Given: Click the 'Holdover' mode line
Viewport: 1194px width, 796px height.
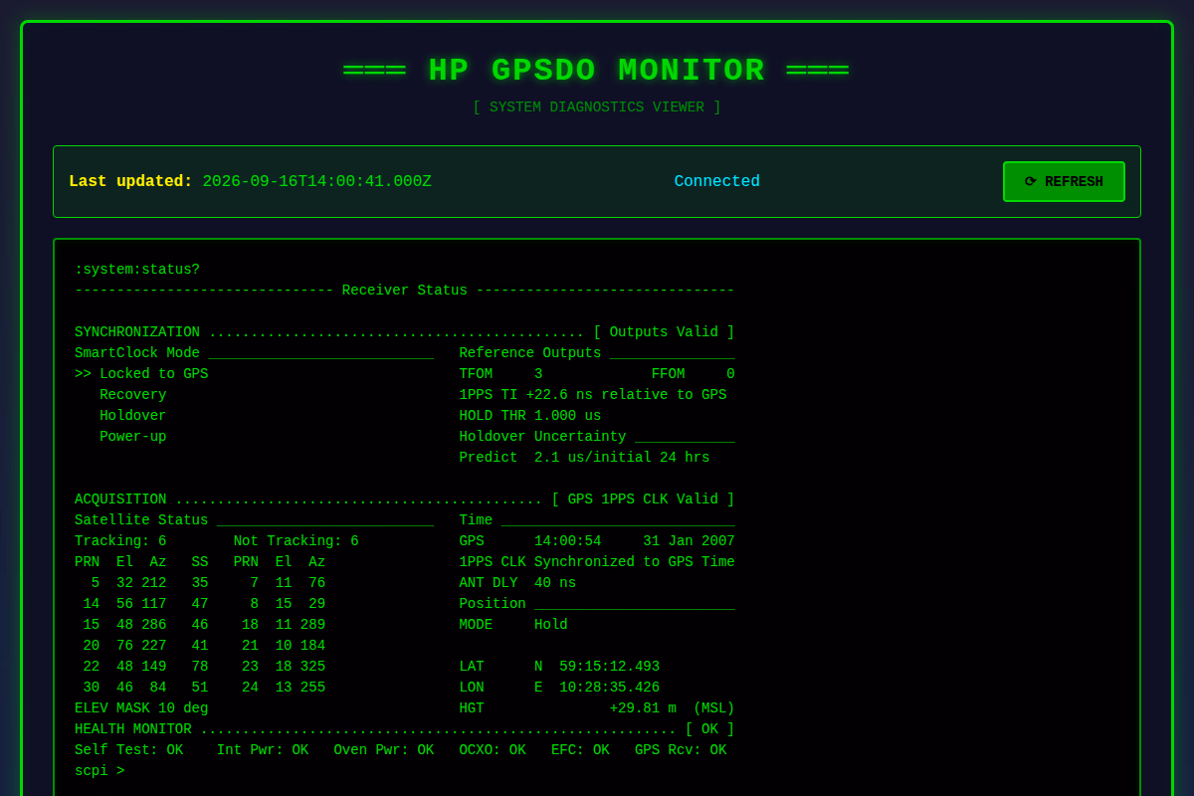Looking at the screenshot, I should point(133,416).
